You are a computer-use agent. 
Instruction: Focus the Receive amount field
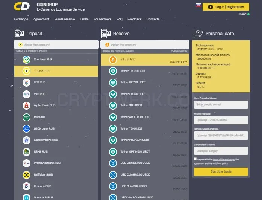(x=145, y=45)
